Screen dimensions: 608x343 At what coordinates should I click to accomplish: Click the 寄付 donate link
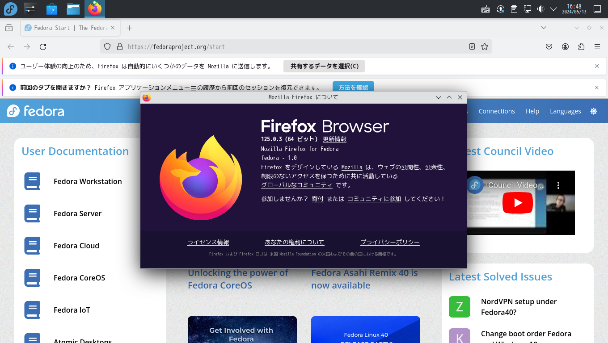pos(317,199)
